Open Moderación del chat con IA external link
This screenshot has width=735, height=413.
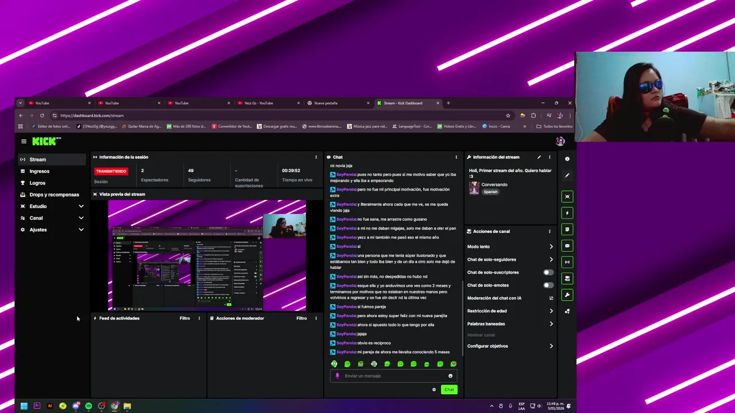coord(551,298)
